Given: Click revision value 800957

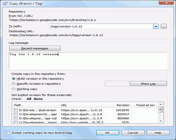Looking at the screenshot, I should pos(123,114).
